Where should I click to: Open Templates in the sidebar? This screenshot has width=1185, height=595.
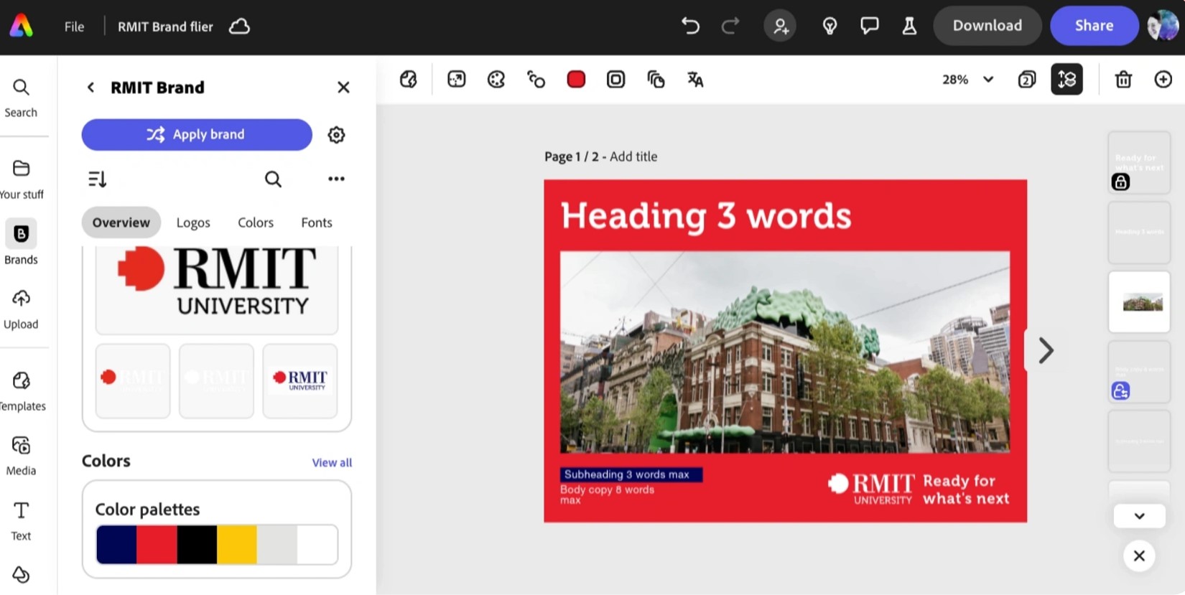coord(22,391)
